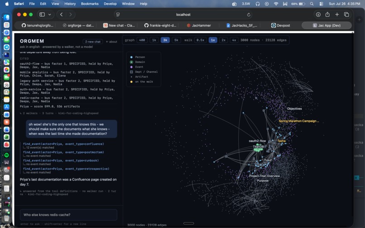Open Control Center in menu bar
Screen dimensions: 365x228
[x=321, y=4]
